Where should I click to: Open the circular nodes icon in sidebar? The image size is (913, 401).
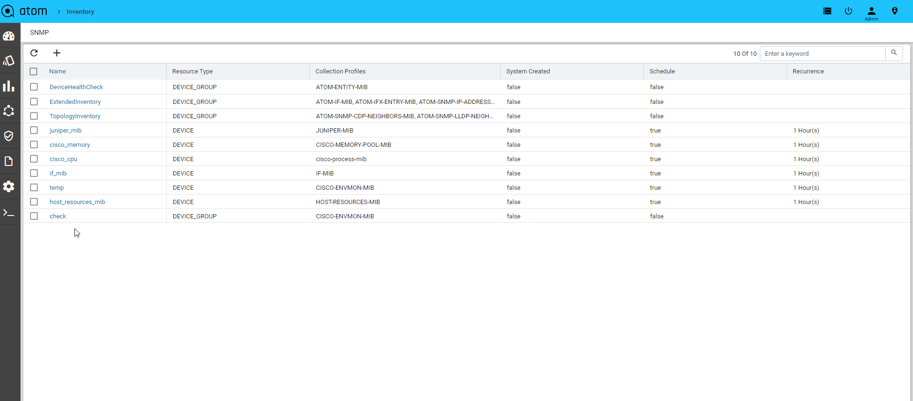click(9, 111)
